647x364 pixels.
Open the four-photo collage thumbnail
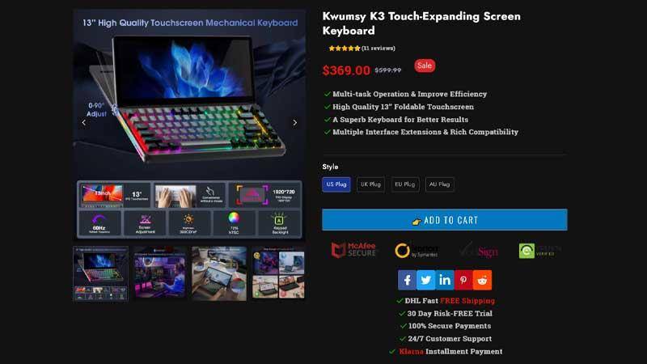point(278,273)
